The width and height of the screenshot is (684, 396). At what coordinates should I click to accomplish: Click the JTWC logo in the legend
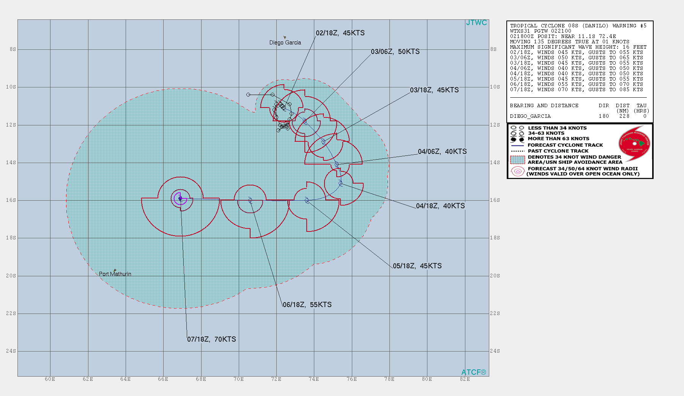[x=634, y=144]
